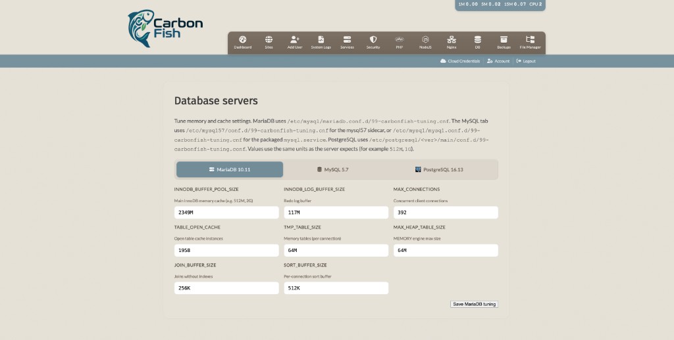Click 'Joins without indexes' hint text
Viewport: 674px width, 340px height.
tap(194, 276)
